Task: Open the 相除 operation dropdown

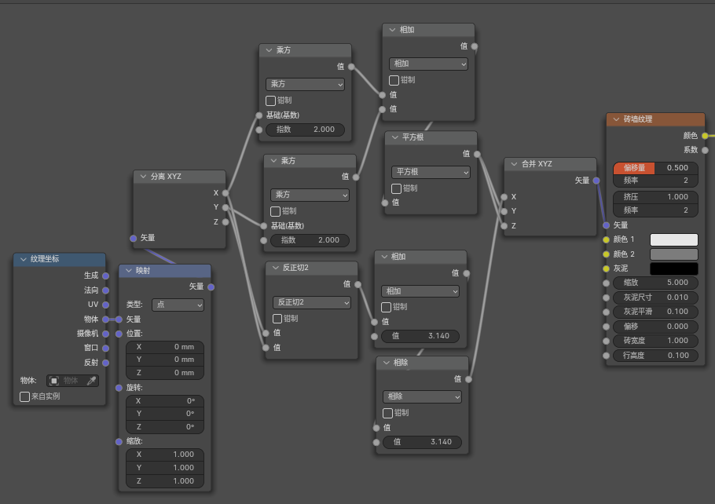Action: point(422,397)
